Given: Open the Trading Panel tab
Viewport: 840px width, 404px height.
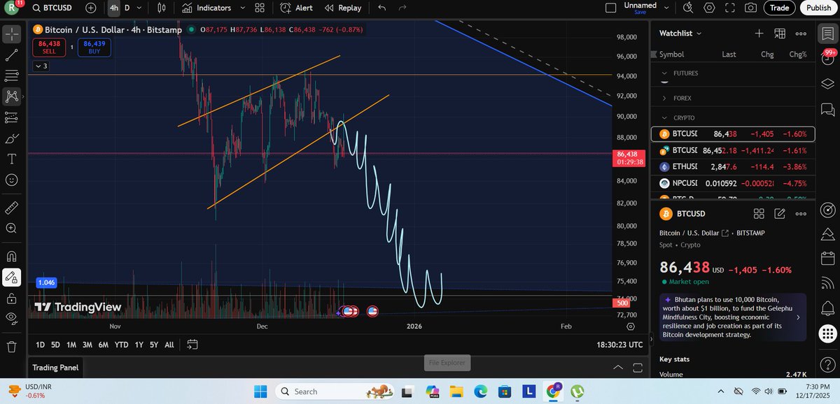Looking at the screenshot, I should point(55,368).
